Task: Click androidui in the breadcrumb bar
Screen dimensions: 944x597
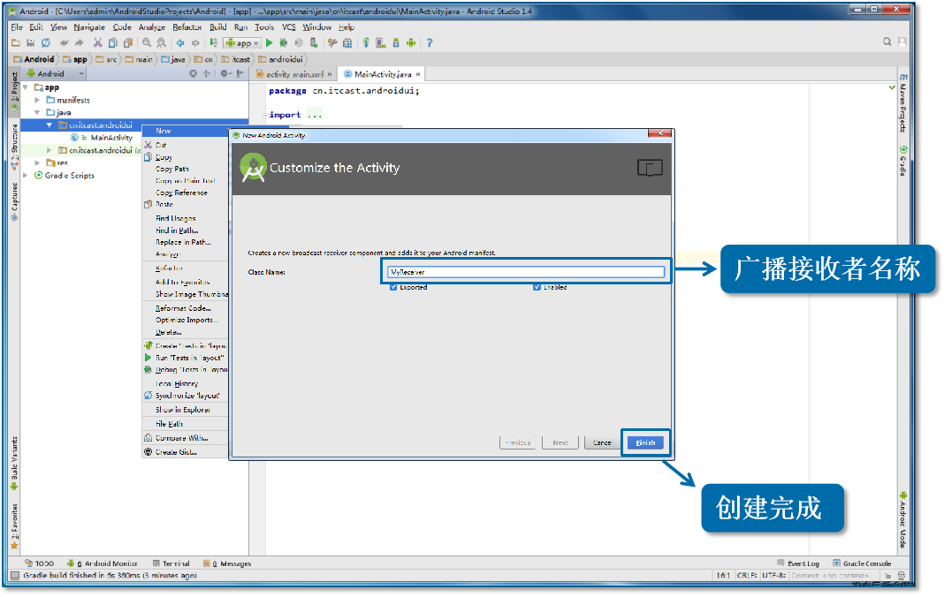Action: (x=285, y=59)
